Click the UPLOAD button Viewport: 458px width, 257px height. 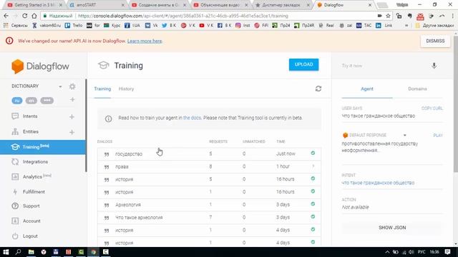(x=303, y=64)
